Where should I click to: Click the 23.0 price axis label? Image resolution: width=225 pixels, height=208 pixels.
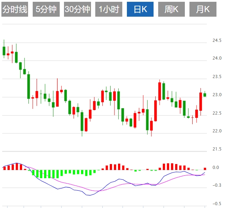(217, 95)
